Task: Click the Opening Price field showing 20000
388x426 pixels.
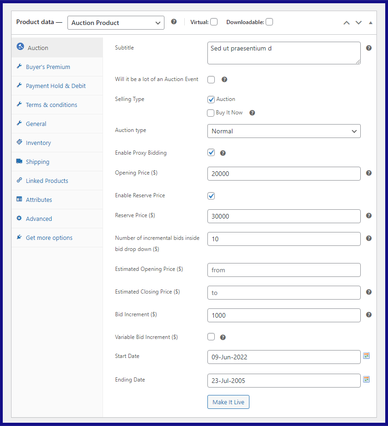Action: point(284,174)
